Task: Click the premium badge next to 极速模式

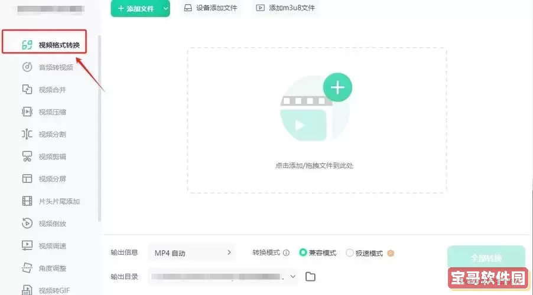Action: click(x=391, y=253)
